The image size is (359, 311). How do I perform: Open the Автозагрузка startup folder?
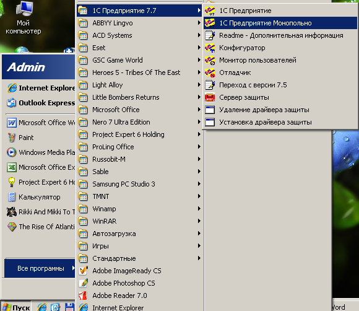point(139,234)
